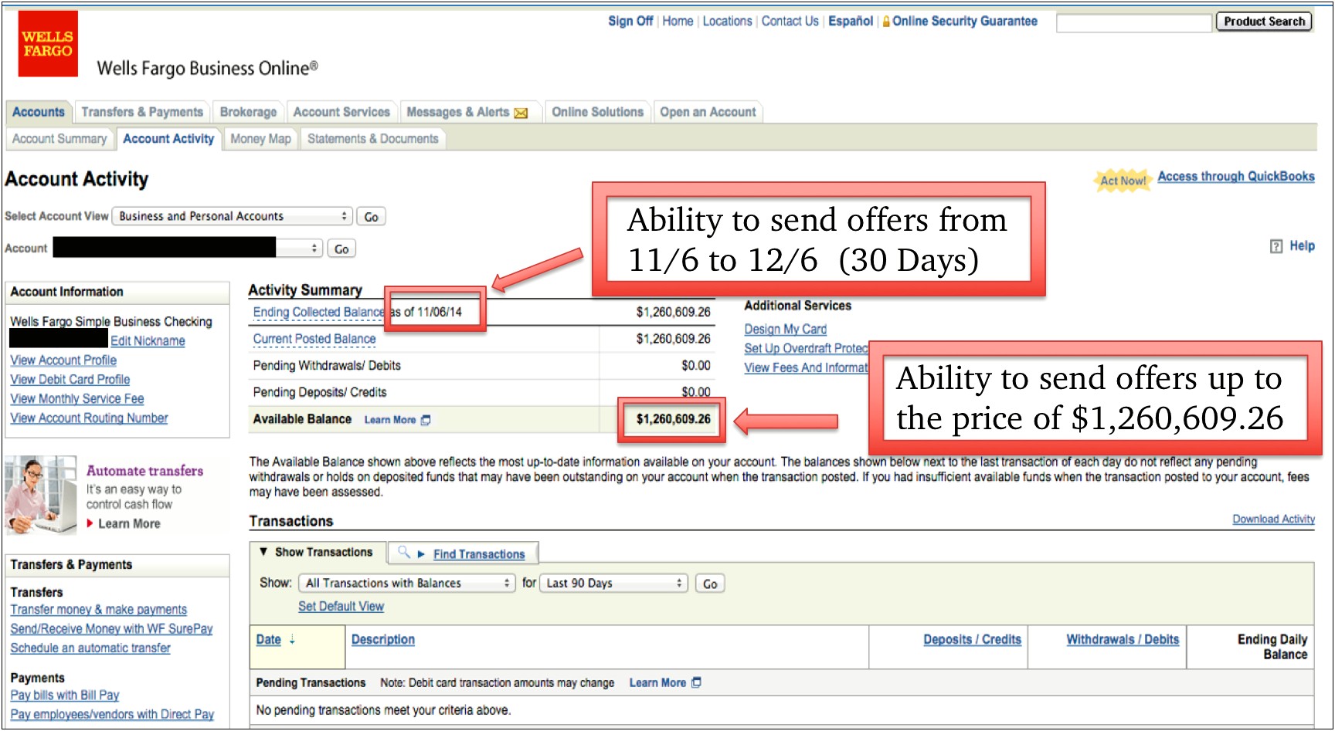Open View Account Profile link

click(63, 360)
